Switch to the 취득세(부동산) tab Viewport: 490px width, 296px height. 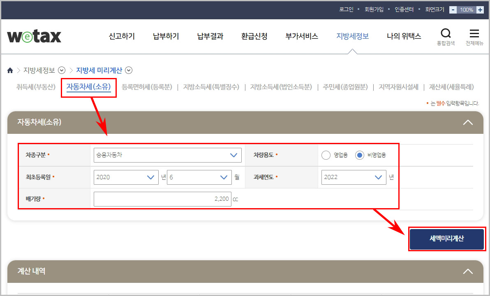point(35,87)
